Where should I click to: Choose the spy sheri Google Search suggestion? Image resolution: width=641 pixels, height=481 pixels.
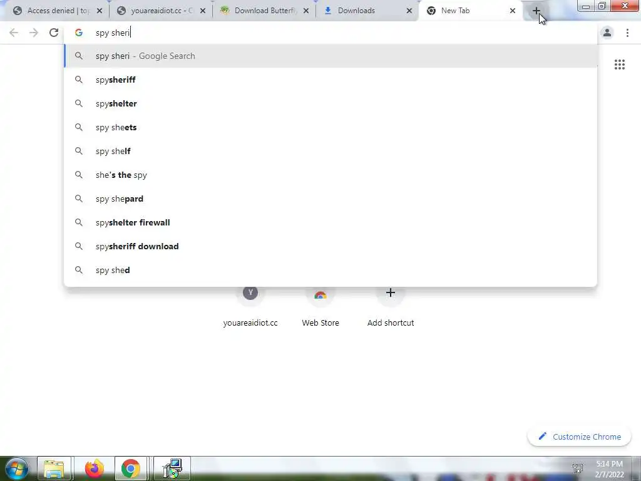pyautogui.click(x=331, y=56)
